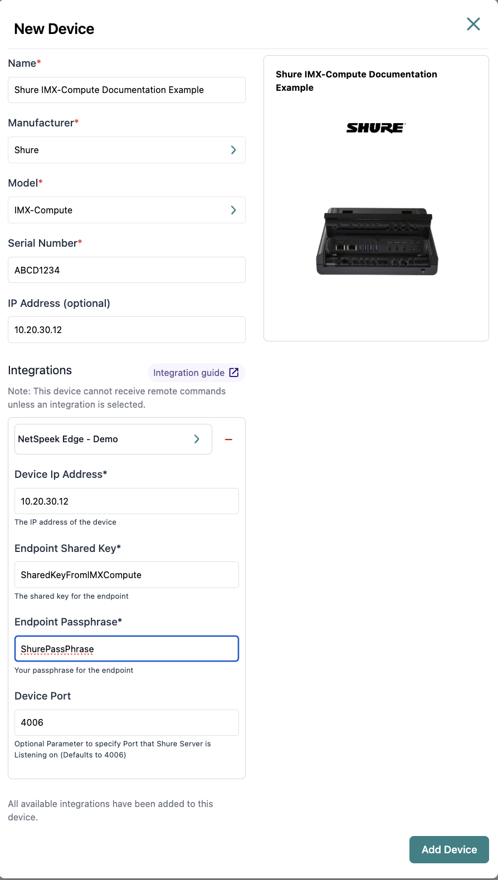Focus the Endpoint Passphrase input
Viewport: 498px width, 880px height.
pyautogui.click(x=126, y=649)
